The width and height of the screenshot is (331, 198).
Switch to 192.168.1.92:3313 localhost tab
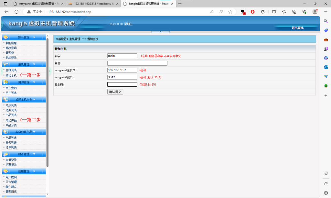point(92,4)
